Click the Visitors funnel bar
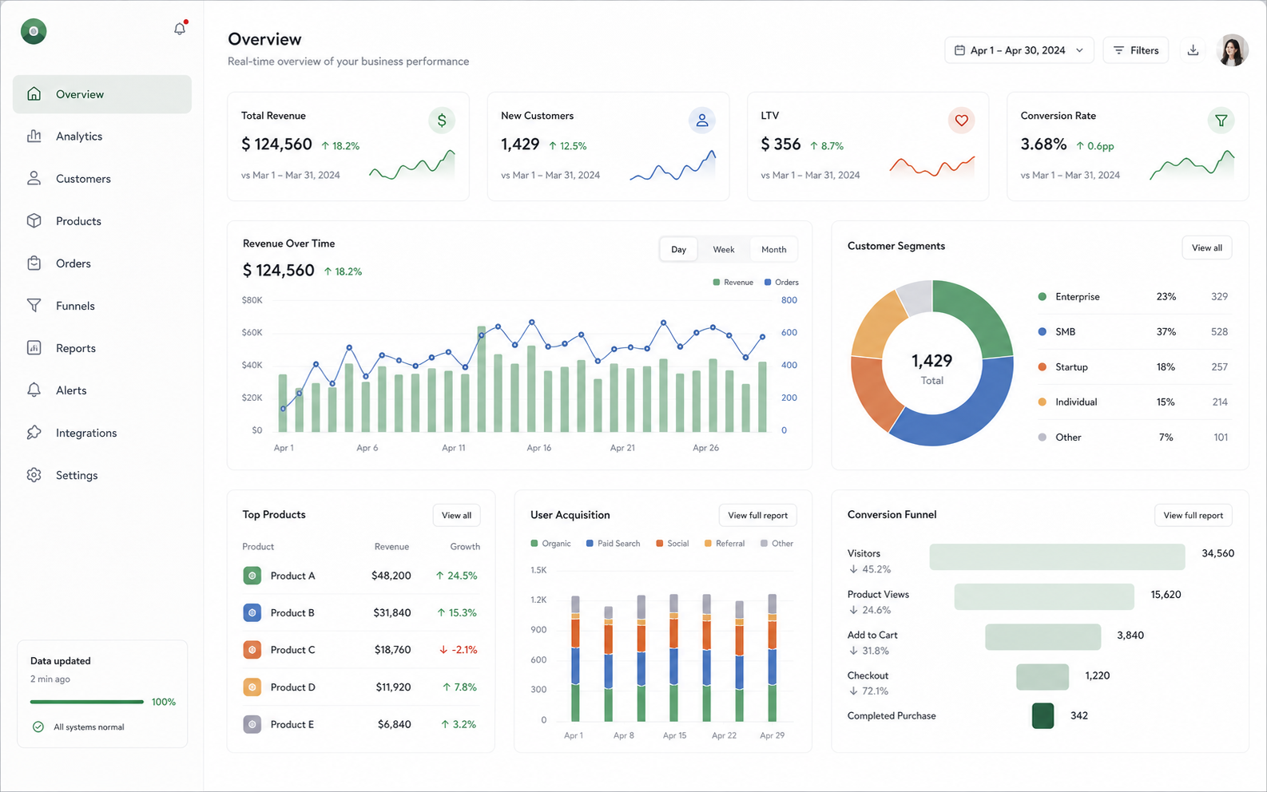This screenshot has width=1267, height=792. click(1057, 557)
